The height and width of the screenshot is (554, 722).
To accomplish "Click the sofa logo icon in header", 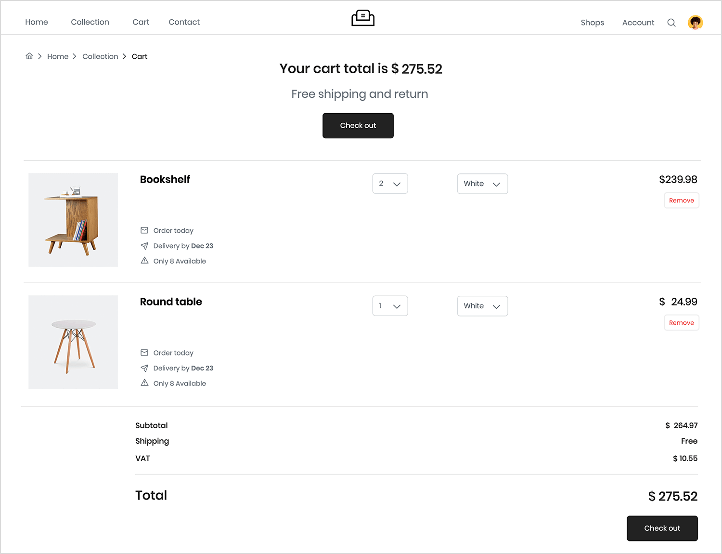I will tap(363, 18).
